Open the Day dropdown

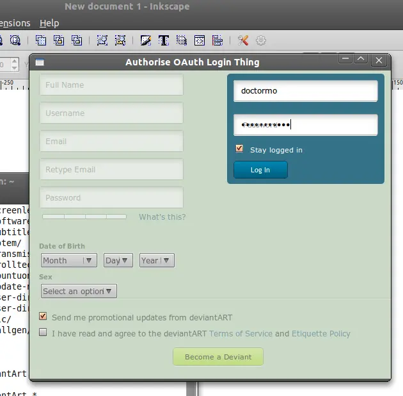tap(118, 260)
